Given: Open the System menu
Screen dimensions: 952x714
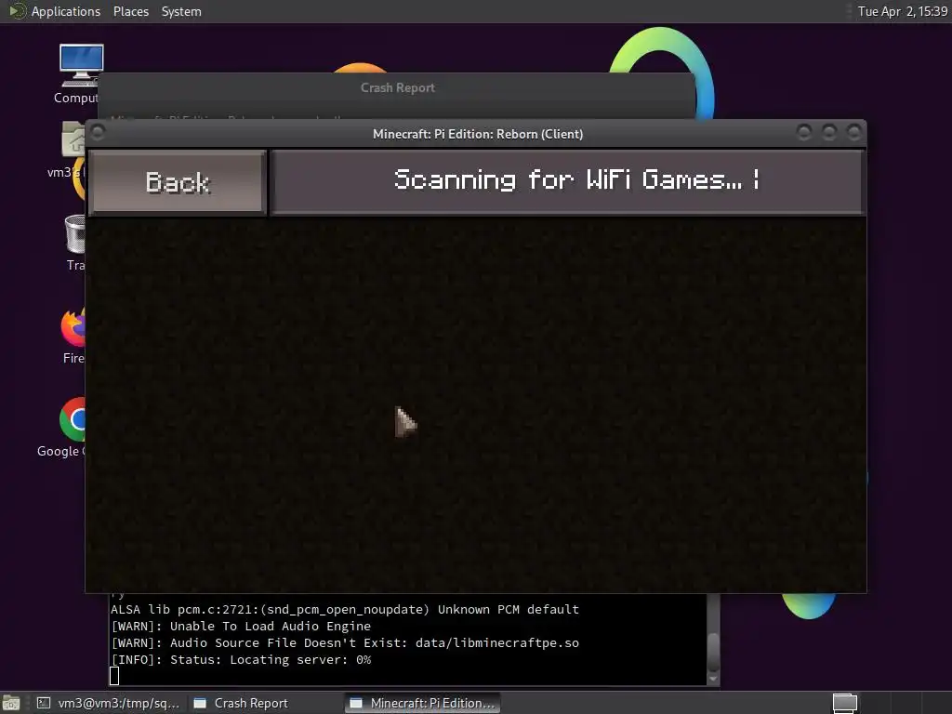Looking at the screenshot, I should coord(181,11).
